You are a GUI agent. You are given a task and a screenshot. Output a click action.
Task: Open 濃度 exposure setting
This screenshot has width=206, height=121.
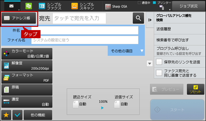coord(27,102)
